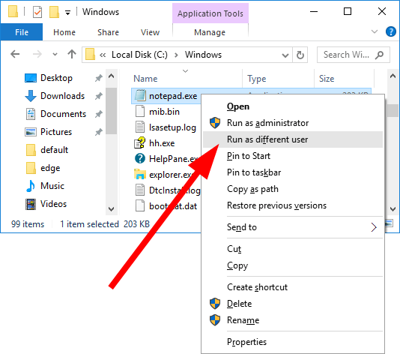
Task: Click the DtcInstall.log document icon
Action: tap(140, 190)
